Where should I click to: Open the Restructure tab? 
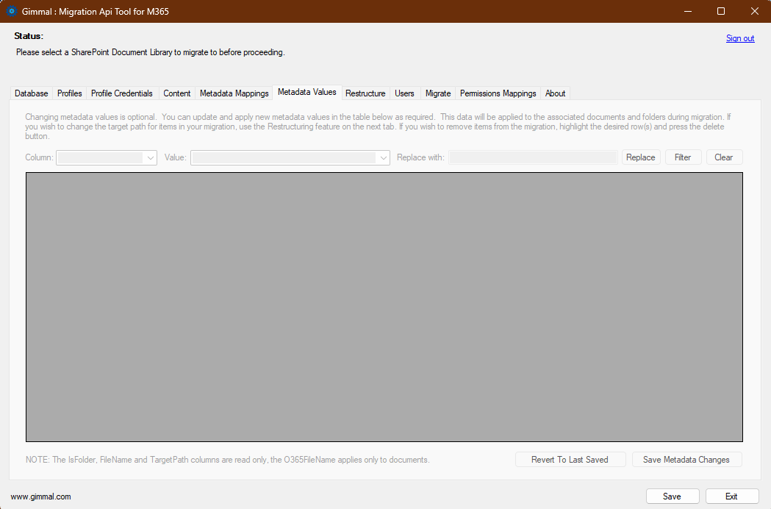pos(365,93)
